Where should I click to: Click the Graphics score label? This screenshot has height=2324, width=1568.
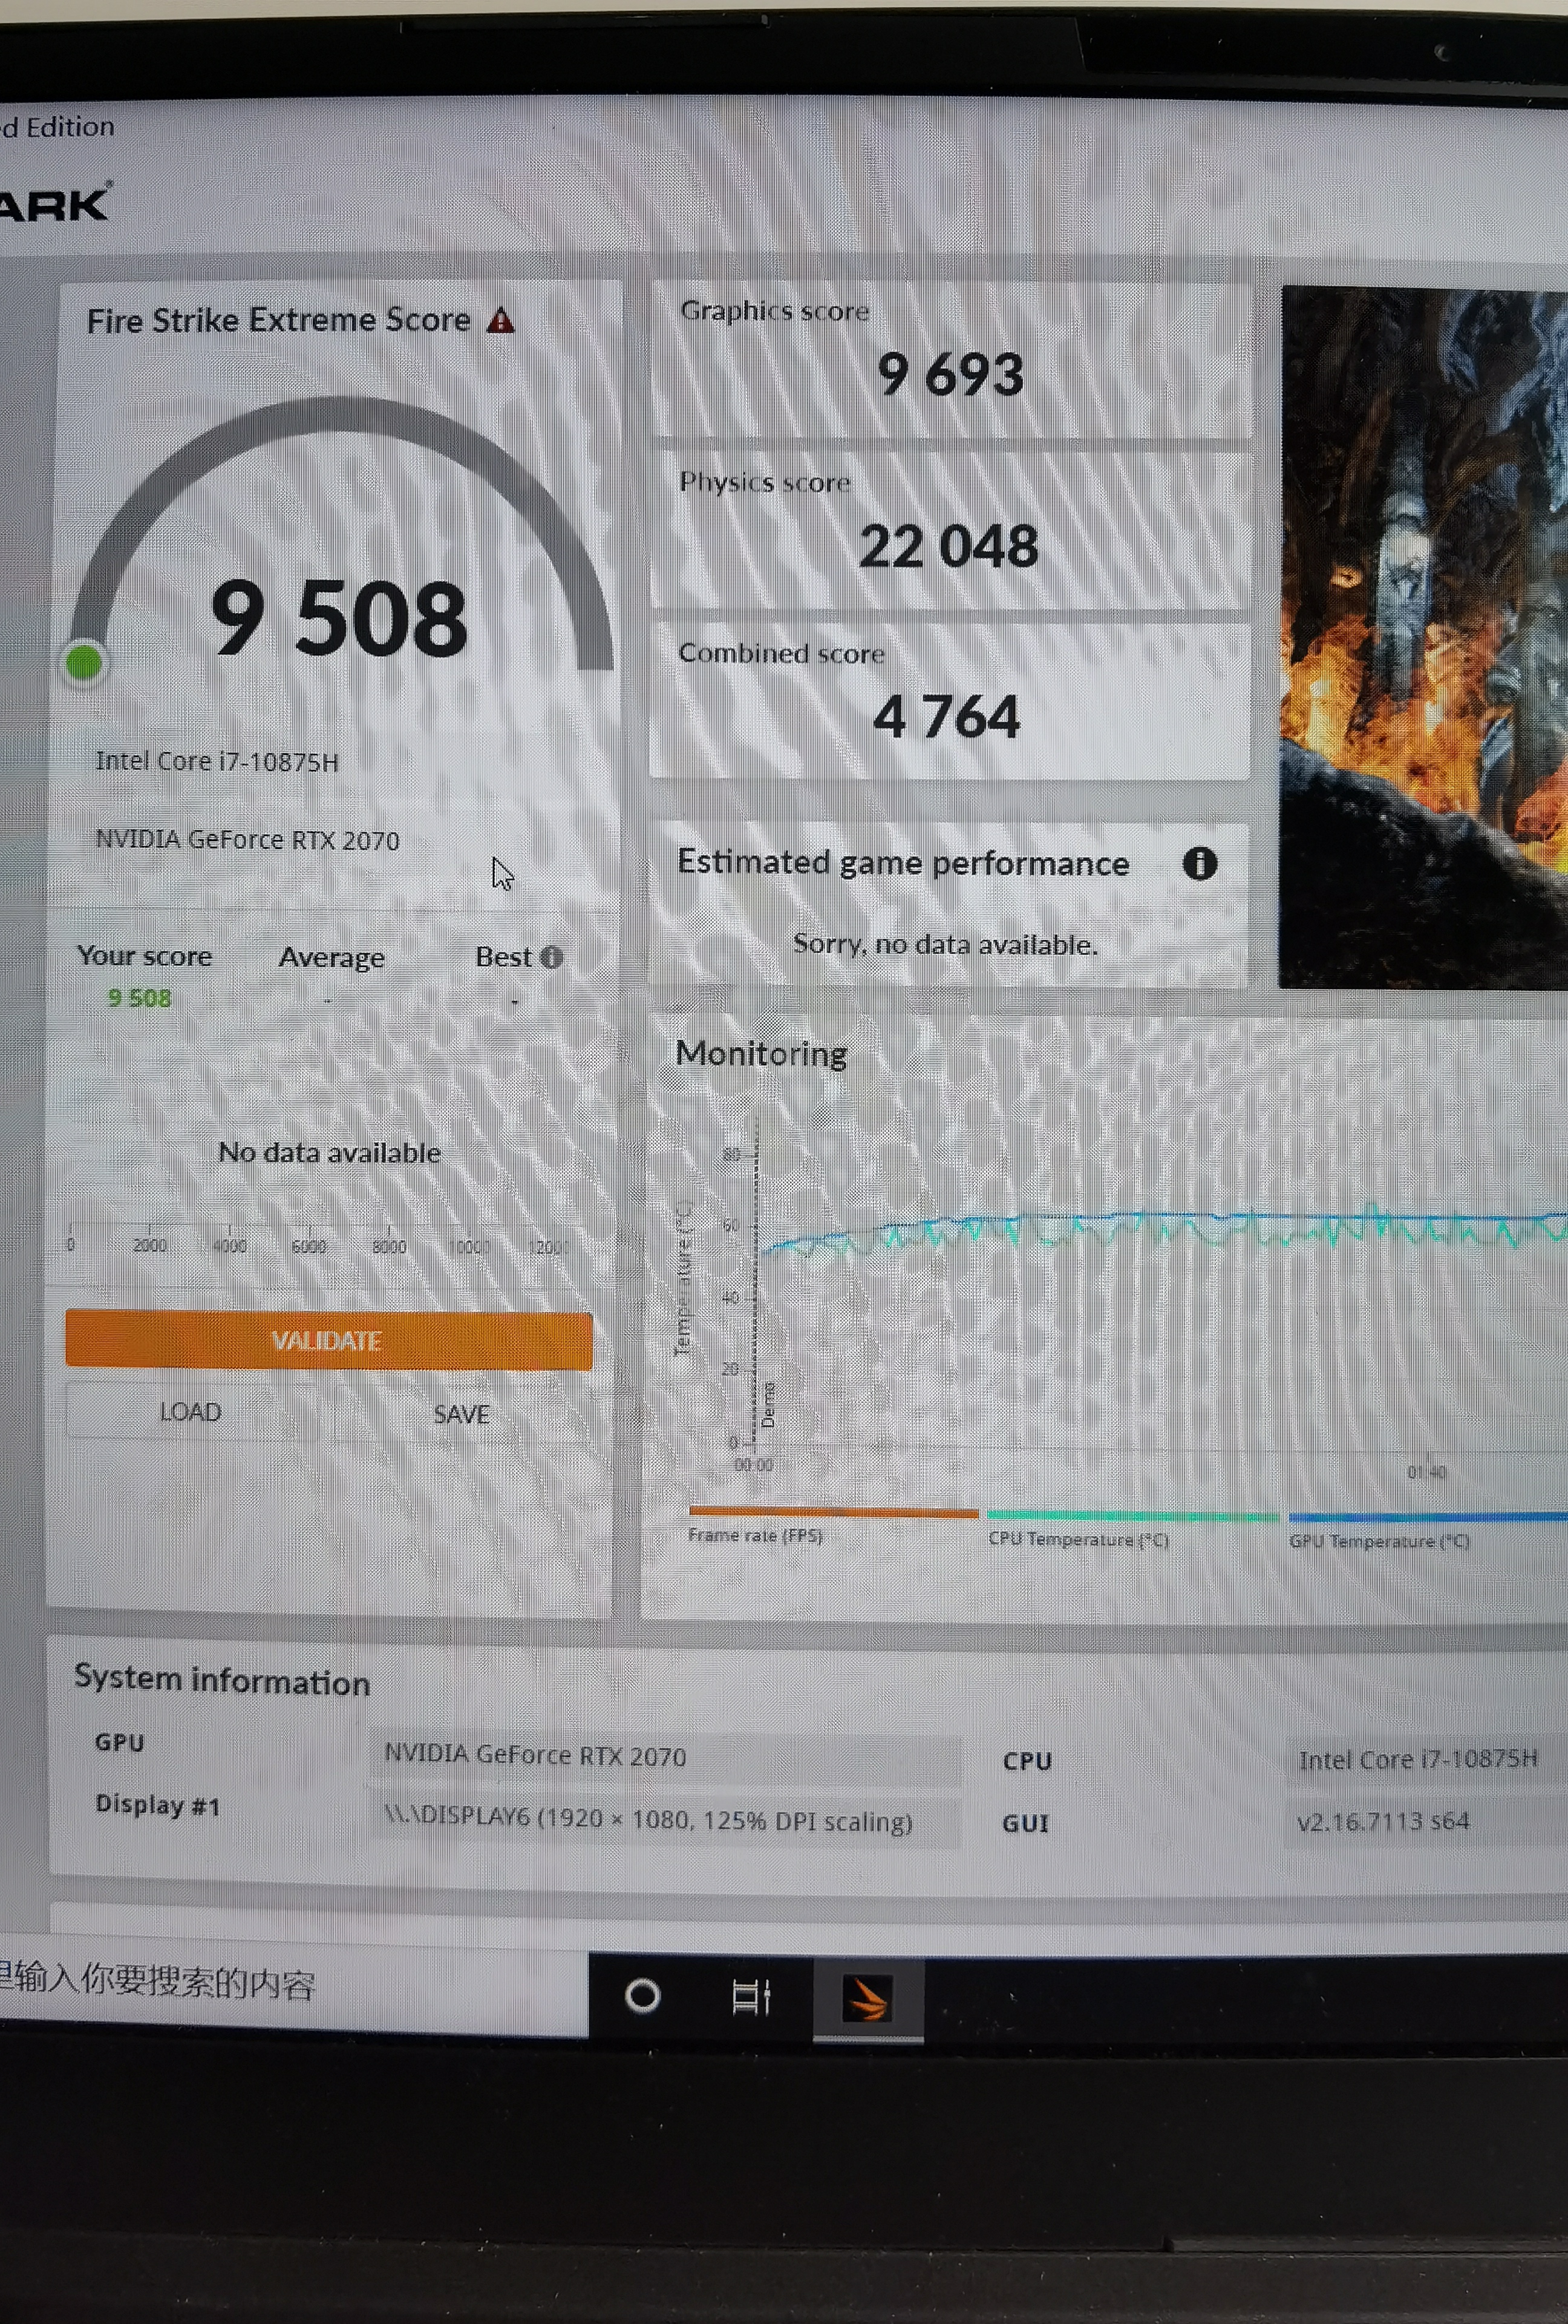[x=774, y=311]
